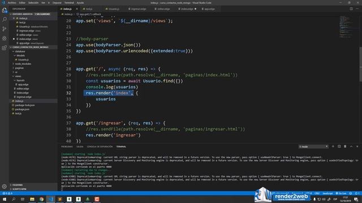Open the Ver menu
Image resolution: width=362 pixels, height=203 pixels.
click(x=43, y=3)
